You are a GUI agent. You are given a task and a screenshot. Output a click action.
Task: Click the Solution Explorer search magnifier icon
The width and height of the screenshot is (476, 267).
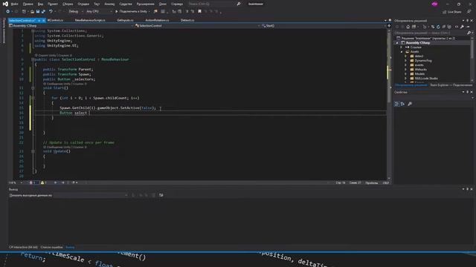coord(469,33)
